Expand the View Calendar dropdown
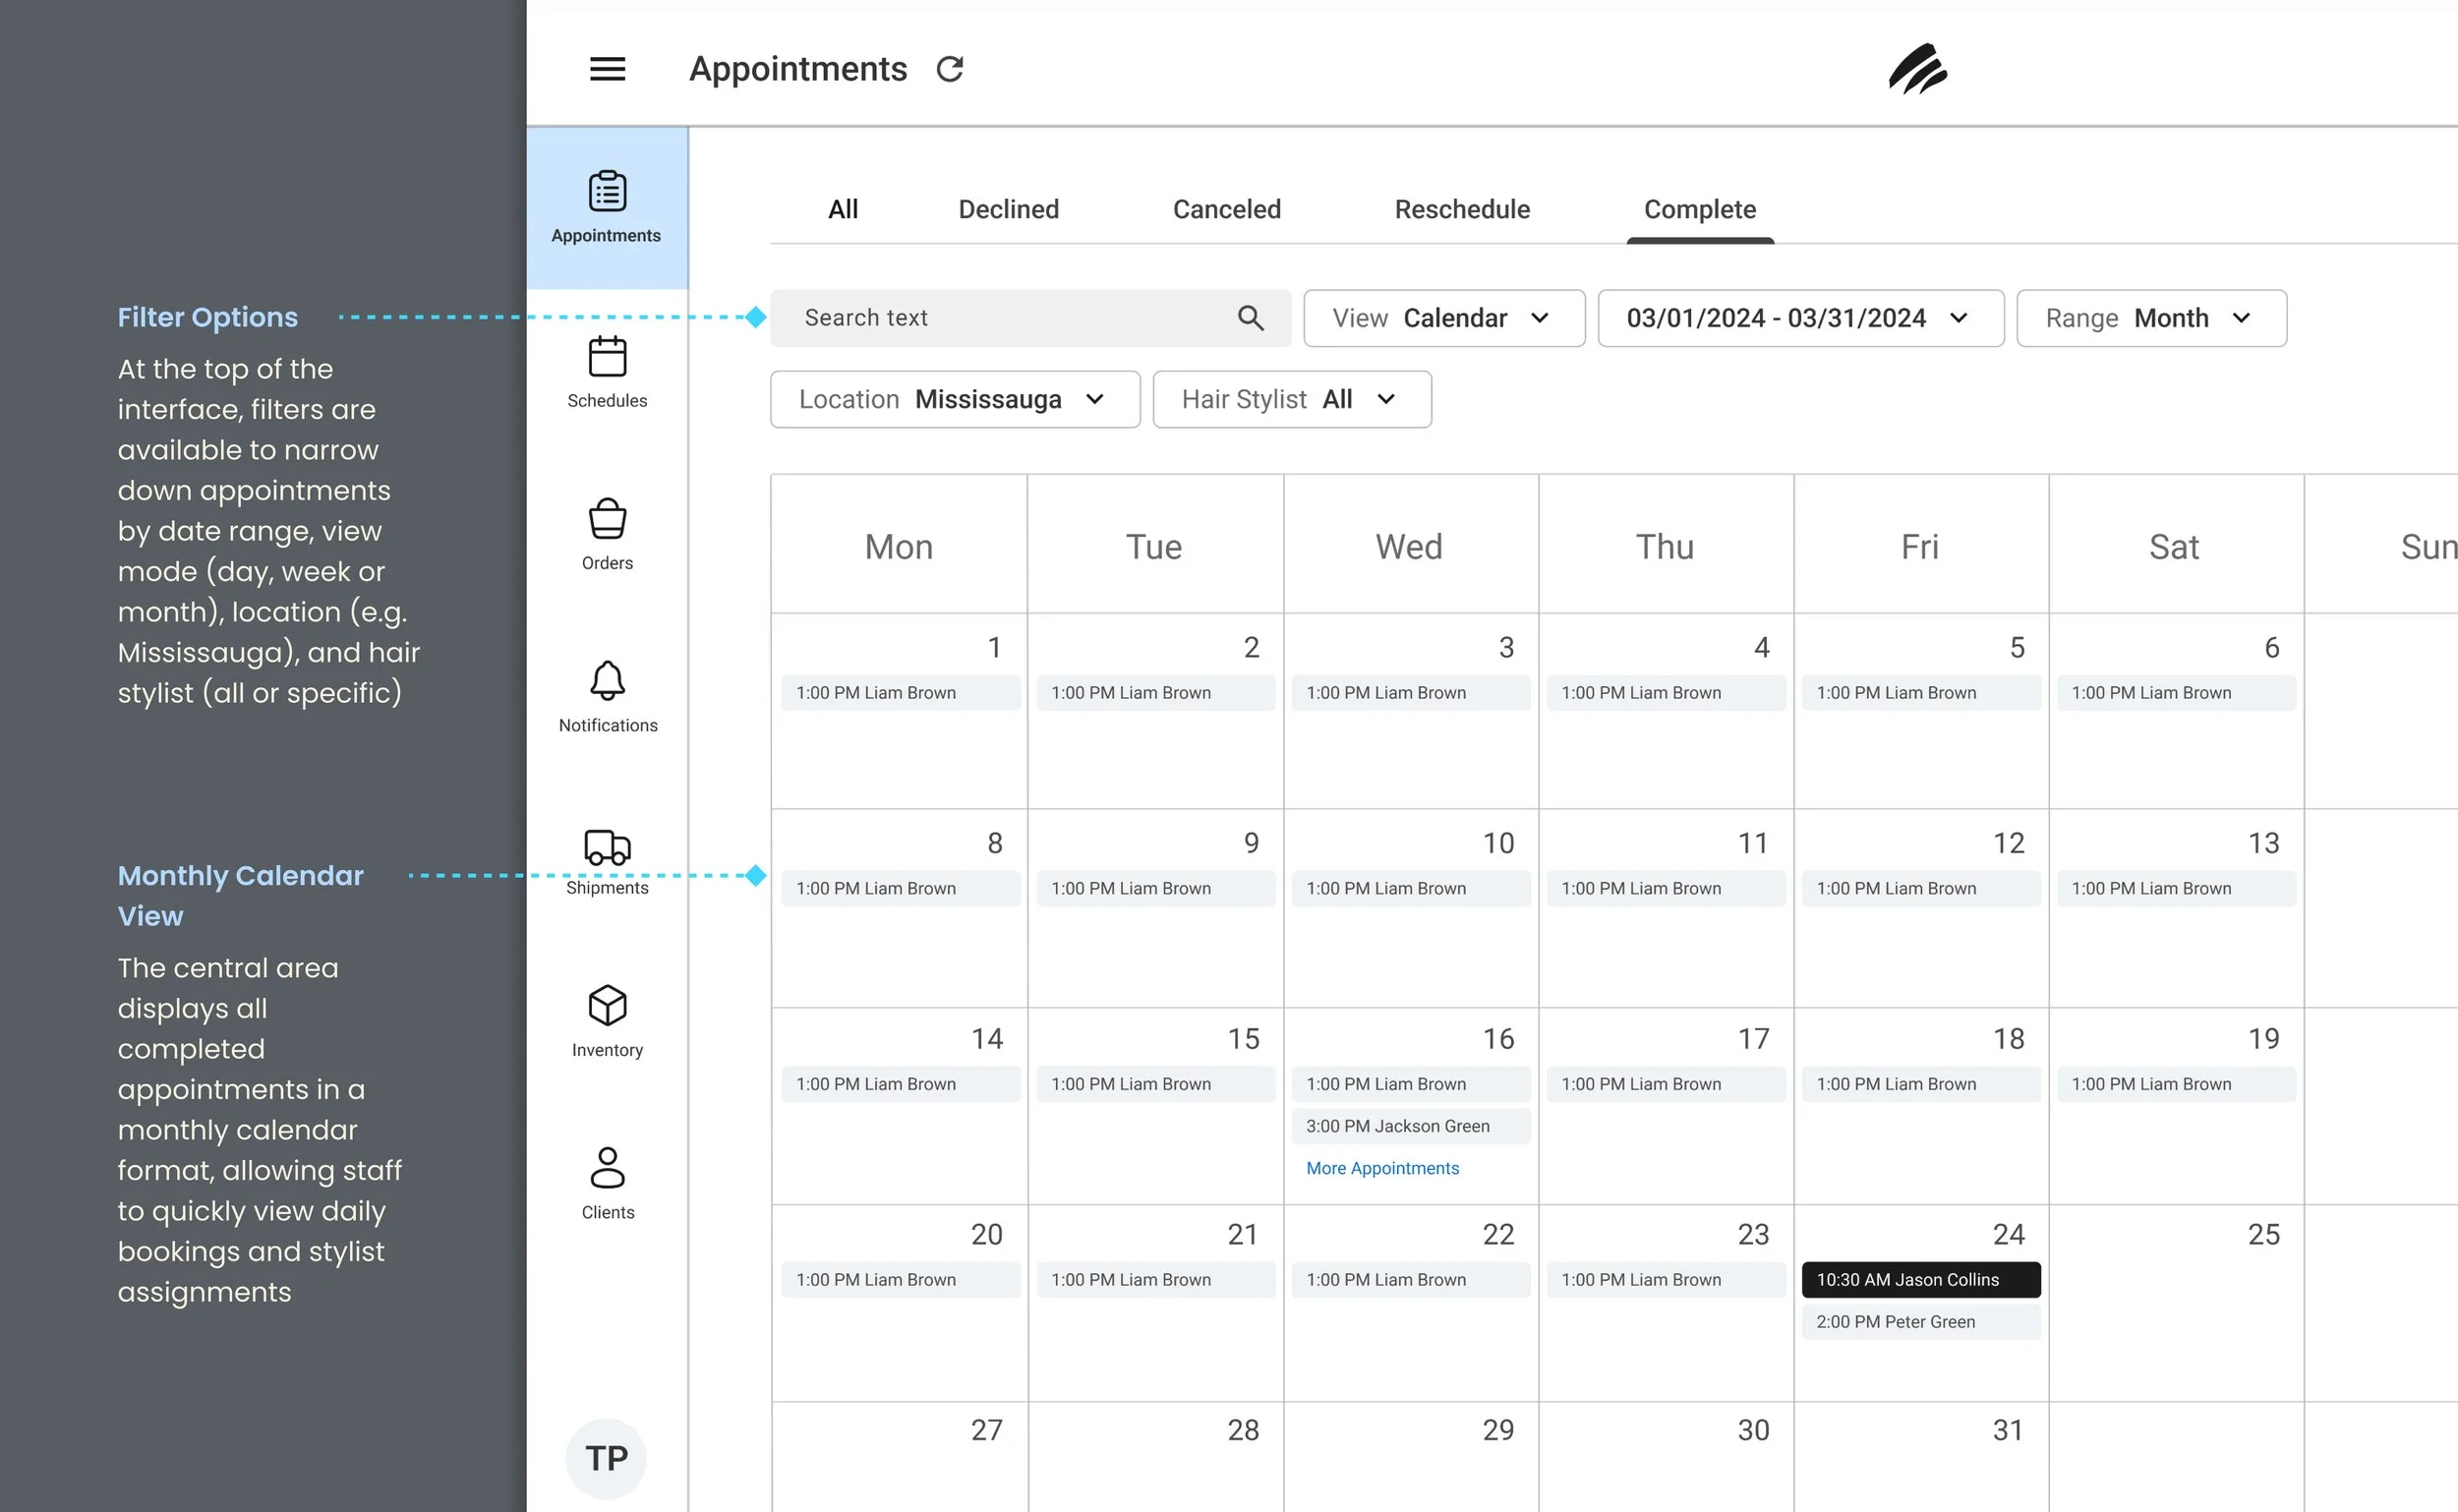The width and height of the screenshot is (2458, 1512). [1443, 318]
